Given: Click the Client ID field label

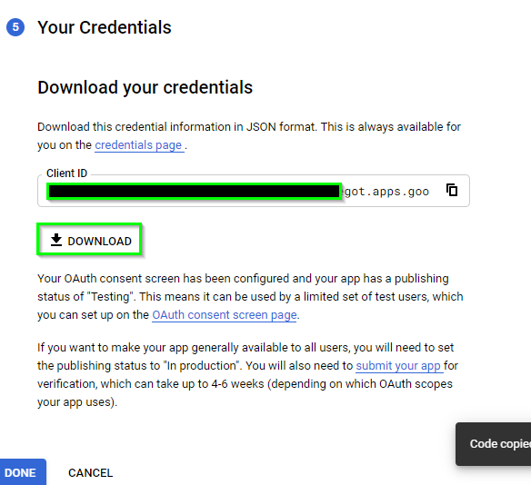Looking at the screenshot, I should click(x=66, y=173).
